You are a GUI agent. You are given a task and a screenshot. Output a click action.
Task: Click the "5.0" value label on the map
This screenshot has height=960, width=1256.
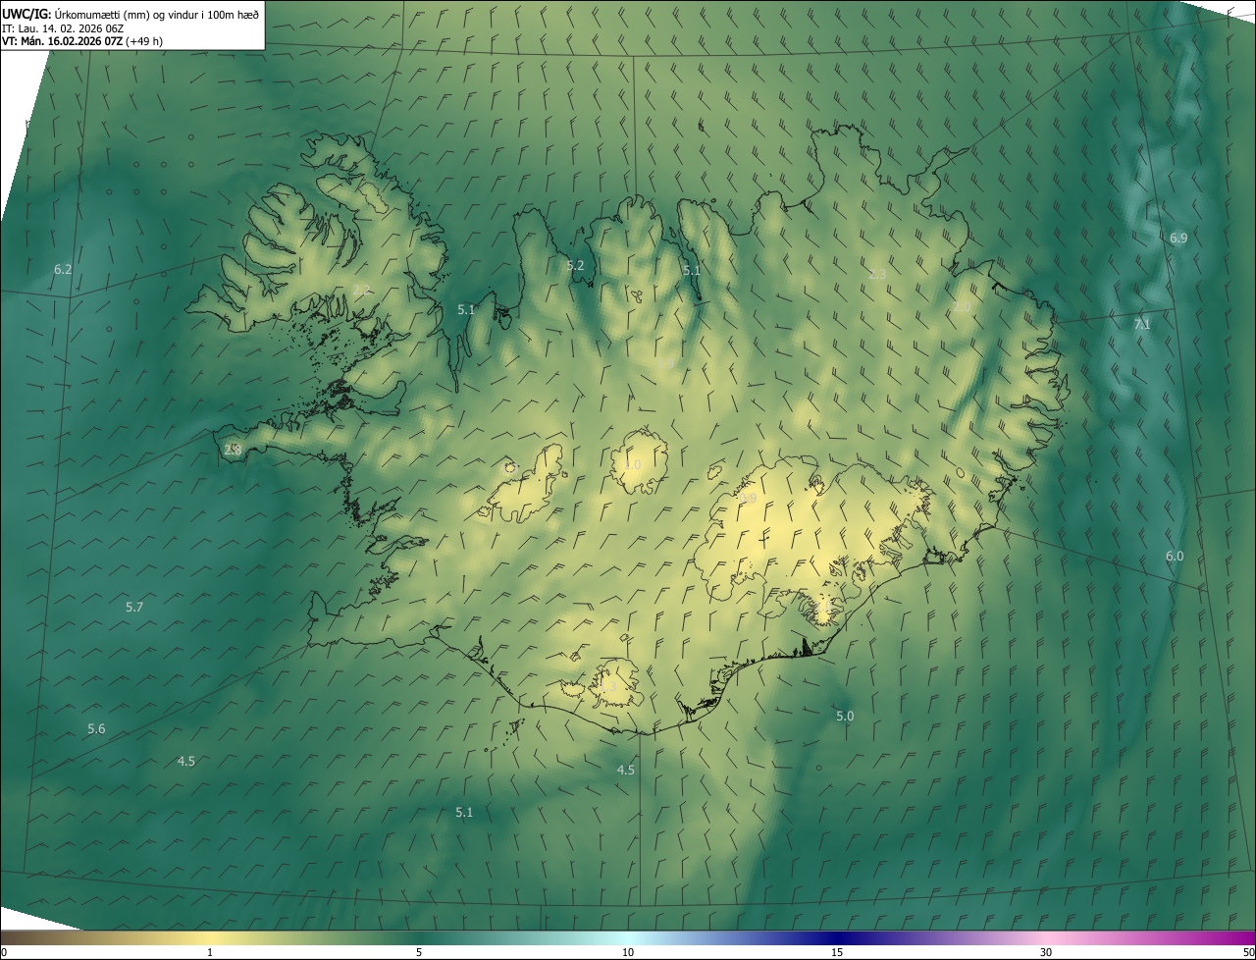coord(845,717)
